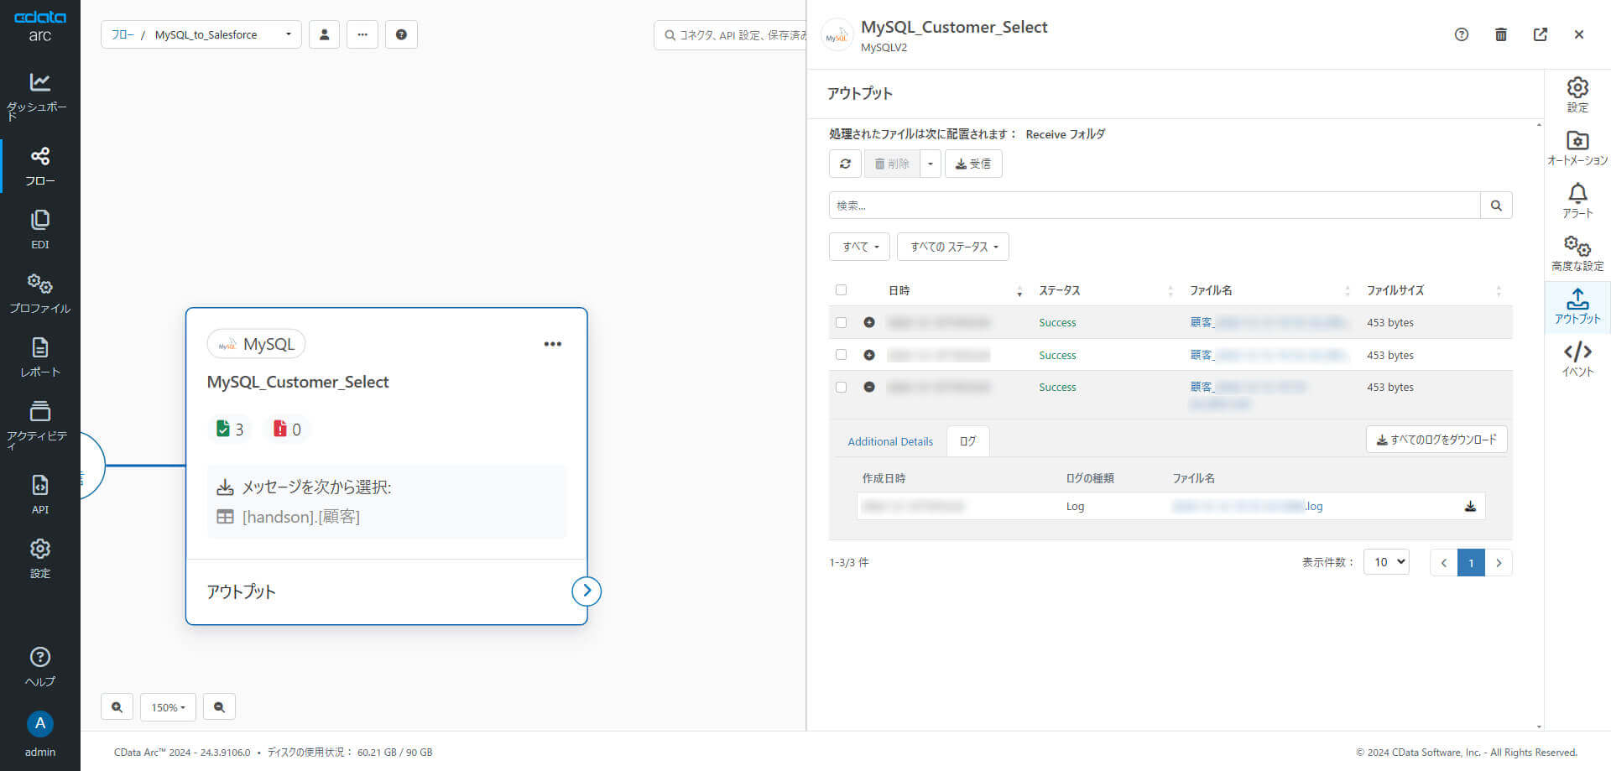This screenshot has width=1611, height=771.
Task: Toggle the select-all checkbox in table header
Action: 841,290
